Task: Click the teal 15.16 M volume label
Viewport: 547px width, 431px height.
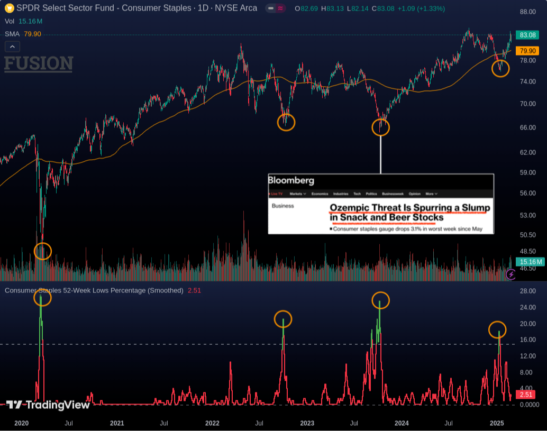Action: [530, 262]
